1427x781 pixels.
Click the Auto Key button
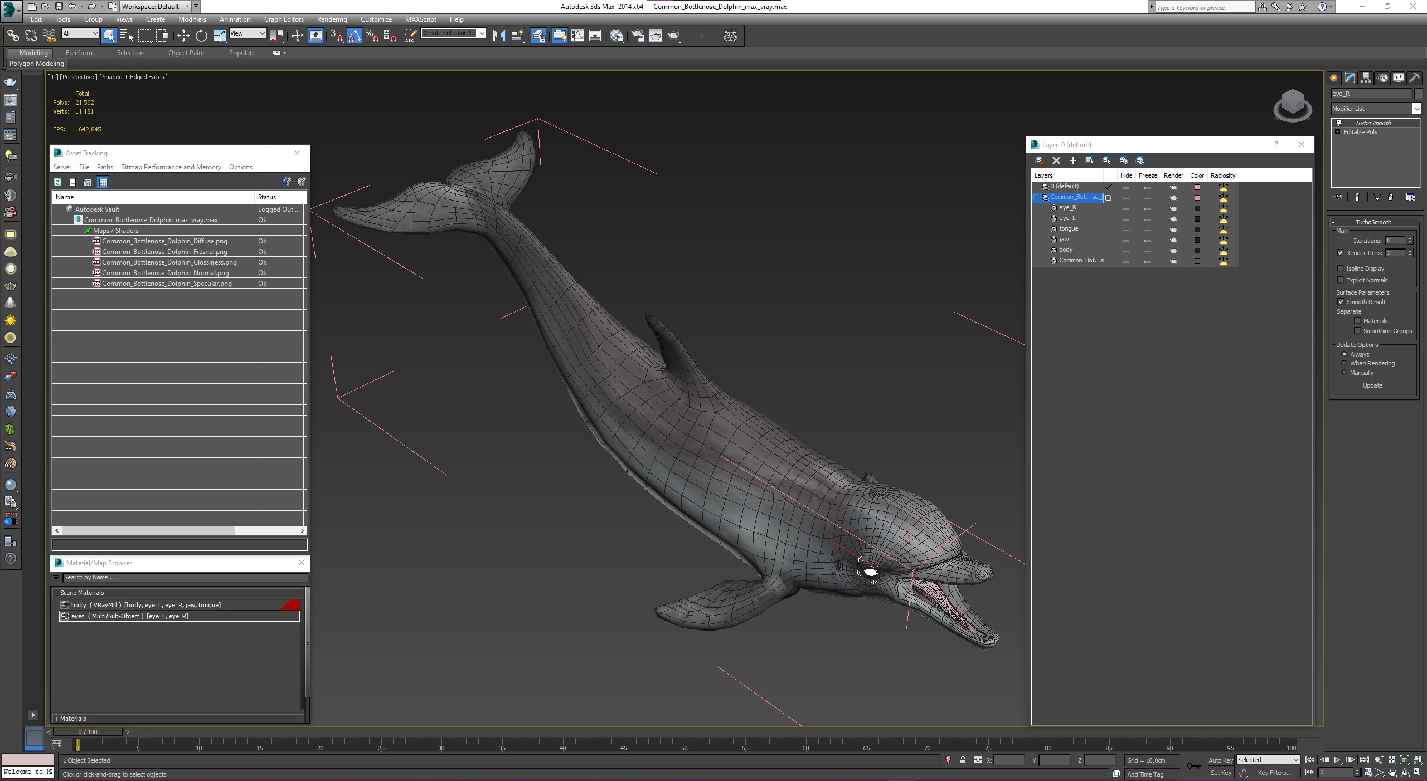[1220, 760]
